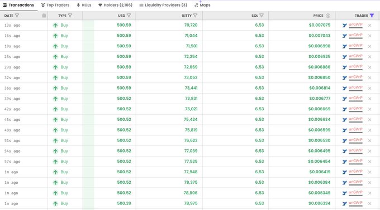Open the KITTY amount filter
This screenshot has width=380, height=210.
coord(196,16)
